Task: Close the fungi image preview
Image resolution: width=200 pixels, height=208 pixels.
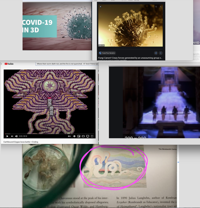Action: coord(101,6)
